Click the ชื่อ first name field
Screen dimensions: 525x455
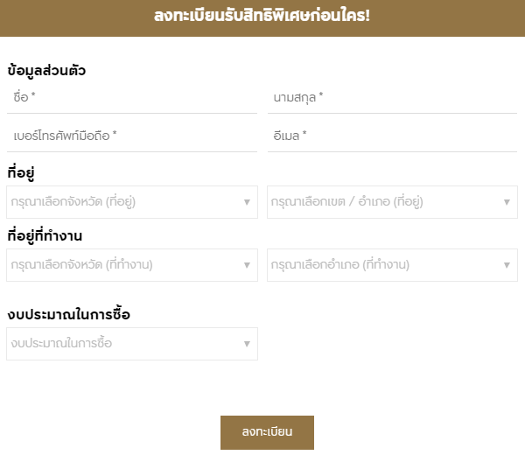tap(131, 97)
